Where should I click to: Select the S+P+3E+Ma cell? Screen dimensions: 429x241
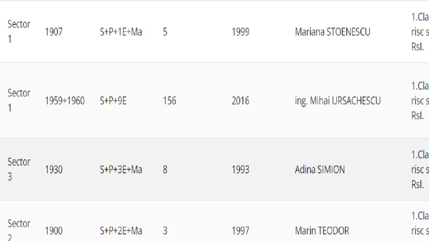[121, 170]
